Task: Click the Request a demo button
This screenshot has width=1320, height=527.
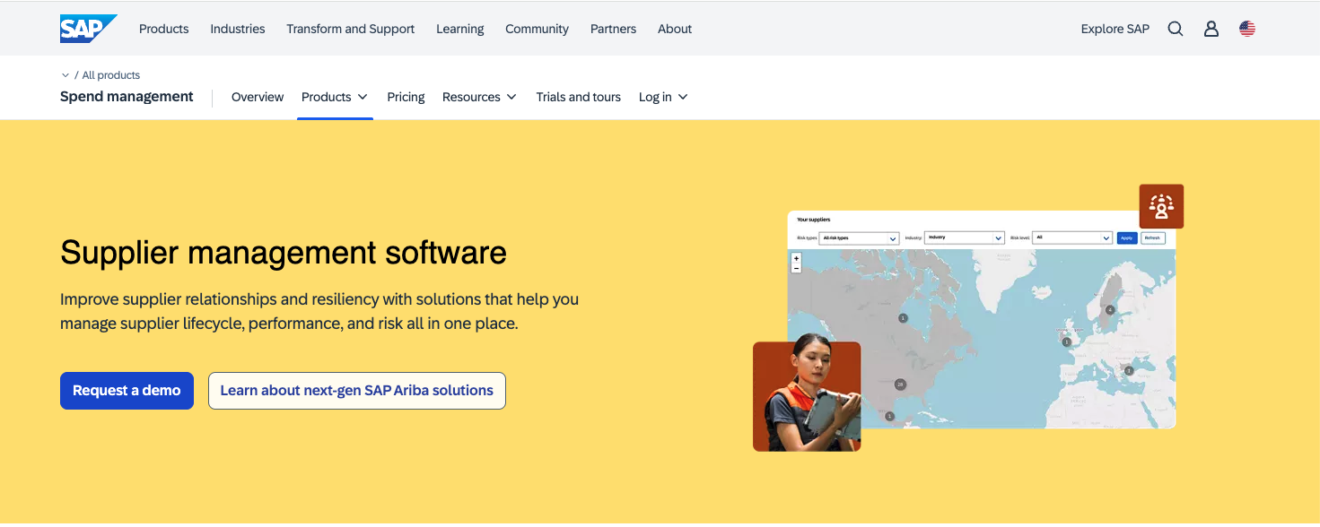Action: click(x=127, y=391)
